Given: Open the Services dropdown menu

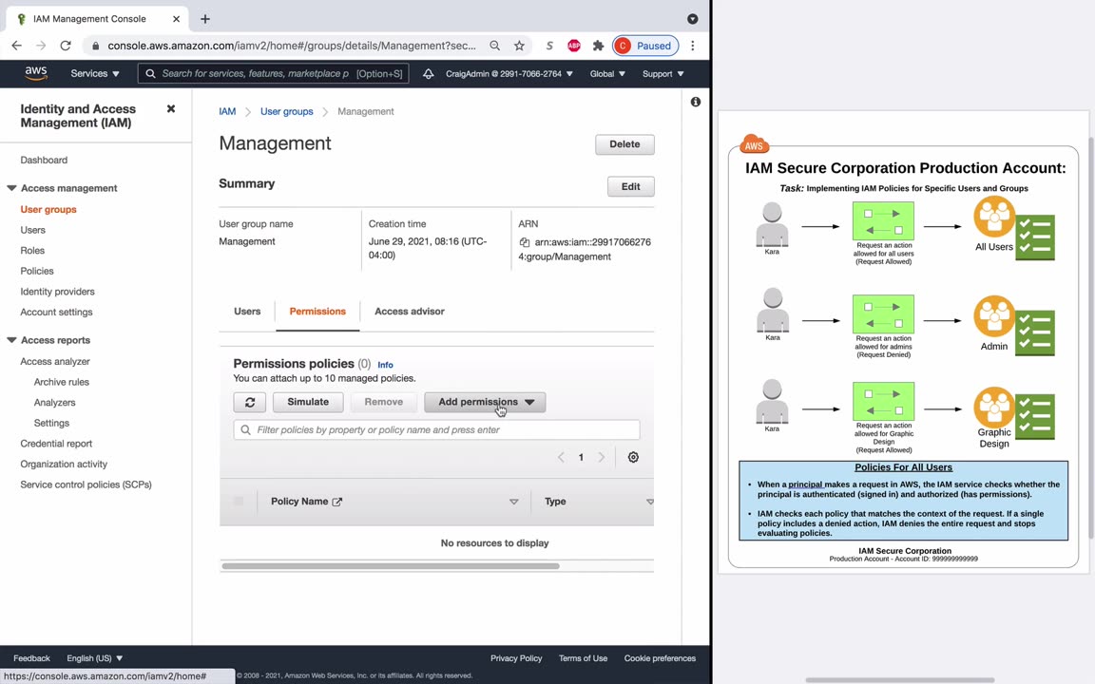Looking at the screenshot, I should (x=95, y=73).
